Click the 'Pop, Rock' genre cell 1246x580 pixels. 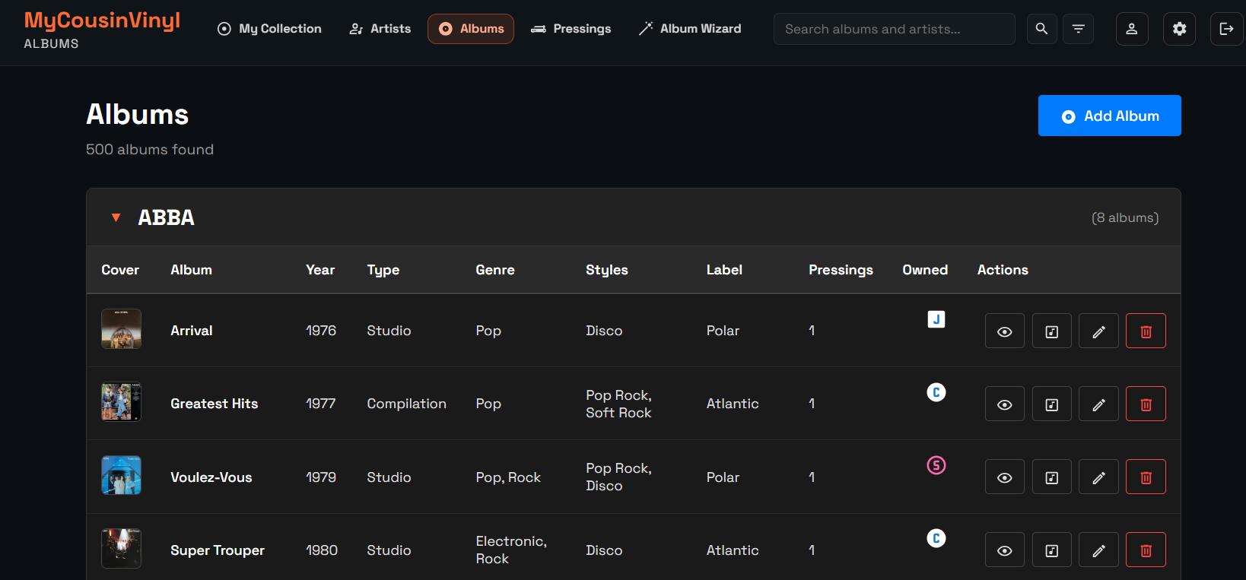pos(508,477)
